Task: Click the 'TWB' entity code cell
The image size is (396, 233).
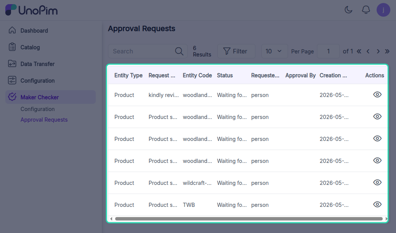Action: click(x=189, y=205)
